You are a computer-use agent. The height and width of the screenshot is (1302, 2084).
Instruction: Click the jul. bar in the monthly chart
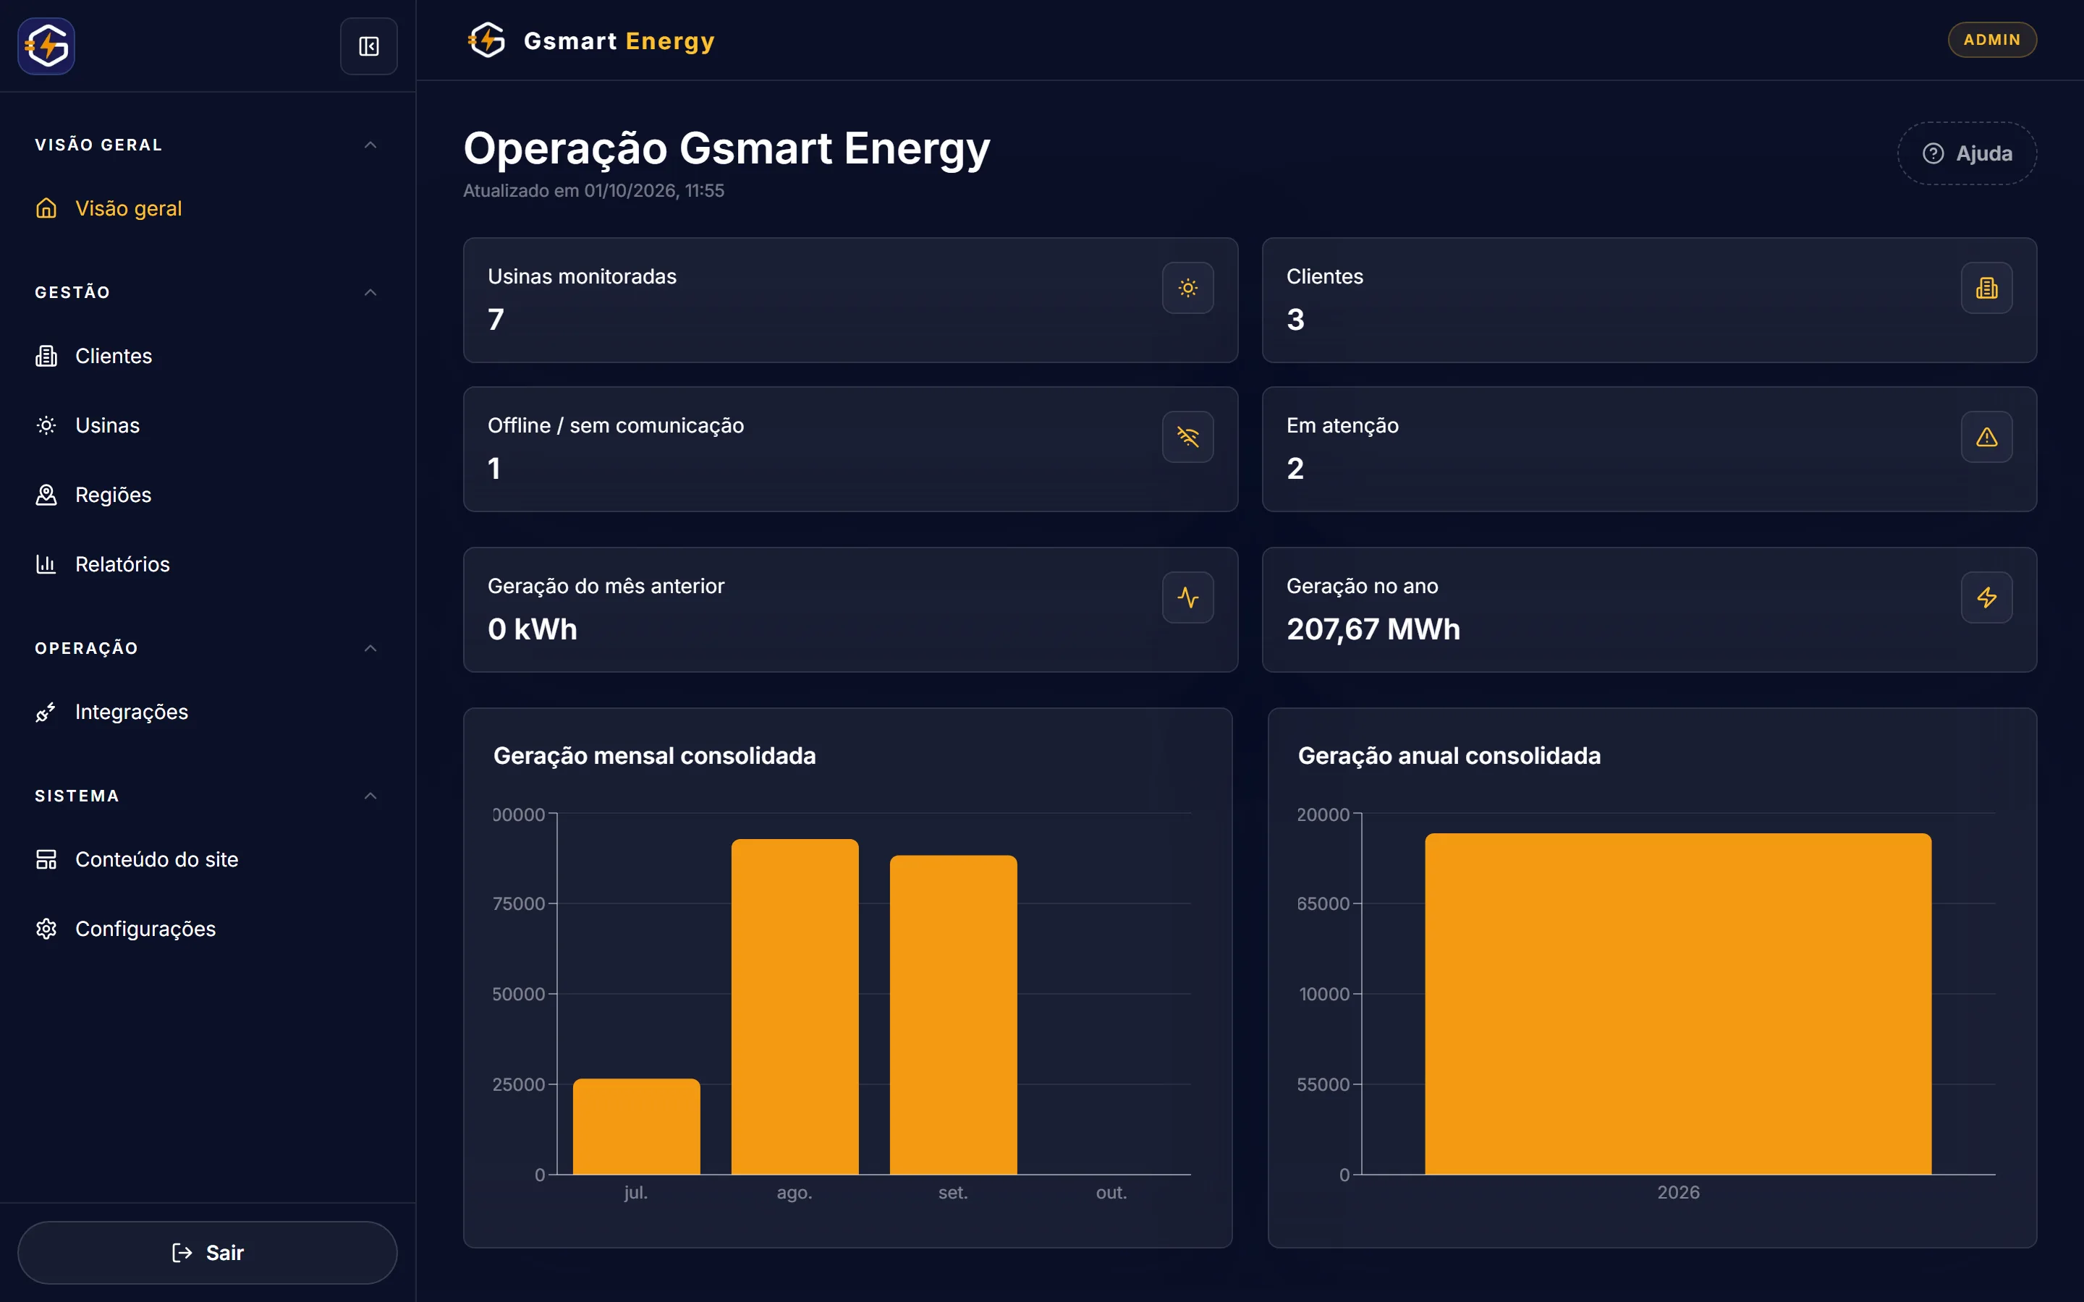pyautogui.click(x=636, y=1126)
